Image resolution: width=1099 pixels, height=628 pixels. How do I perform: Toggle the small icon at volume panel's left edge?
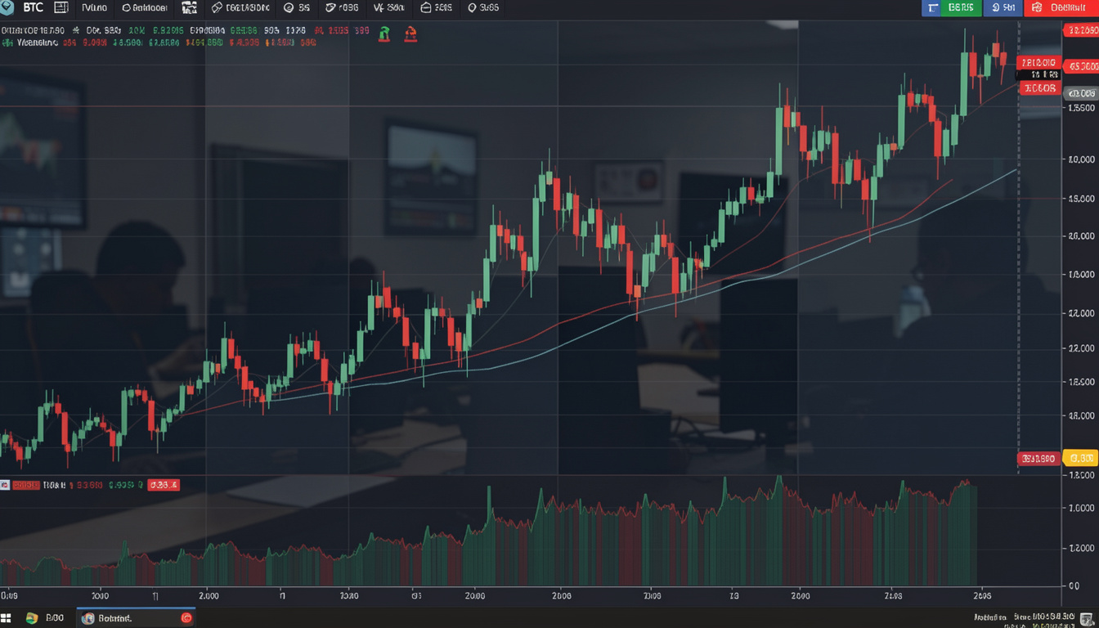pyautogui.click(x=5, y=485)
